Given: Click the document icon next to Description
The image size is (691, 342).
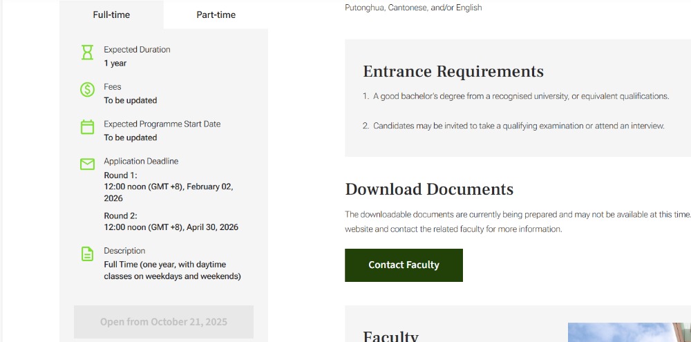Looking at the screenshot, I should [x=87, y=254].
